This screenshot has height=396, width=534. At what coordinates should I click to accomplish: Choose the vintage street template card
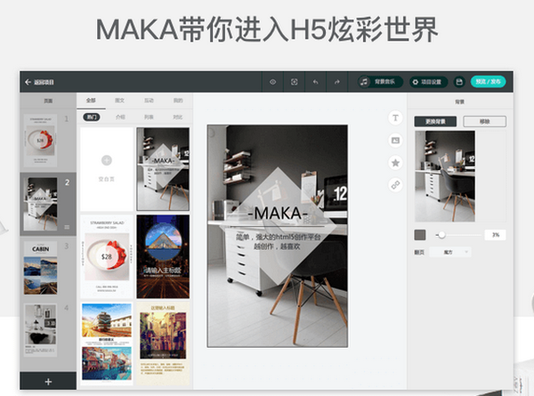163,343
